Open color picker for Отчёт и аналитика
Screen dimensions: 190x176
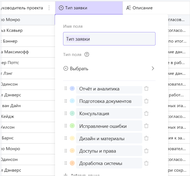pos(72,89)
